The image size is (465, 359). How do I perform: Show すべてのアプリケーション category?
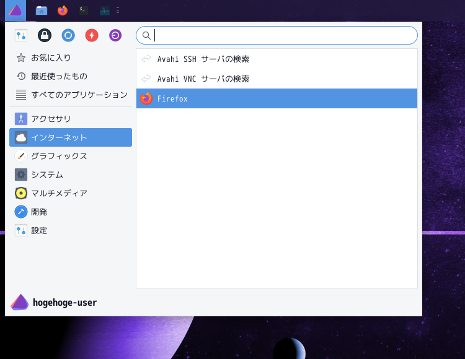71,95
